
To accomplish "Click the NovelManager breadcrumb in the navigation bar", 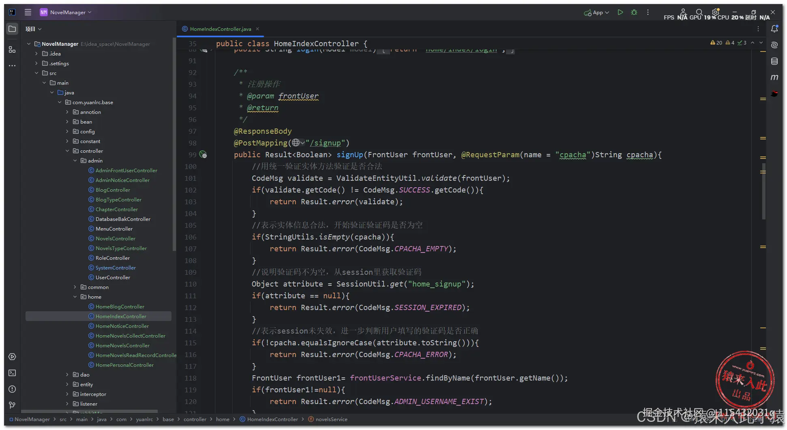I will pyautogui.click(x=32, y=419).
